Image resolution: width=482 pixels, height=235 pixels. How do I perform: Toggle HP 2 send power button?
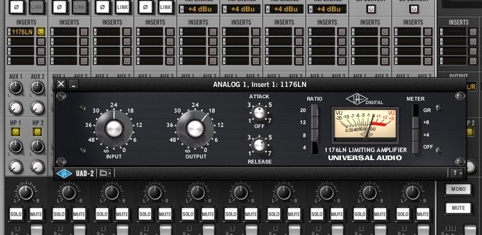[37, 132]
